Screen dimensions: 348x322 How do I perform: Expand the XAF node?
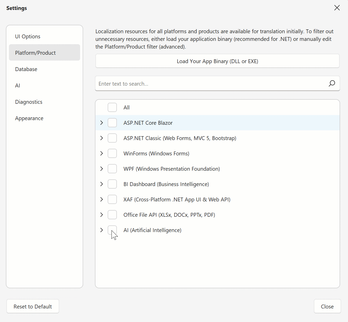click(102, 199)
